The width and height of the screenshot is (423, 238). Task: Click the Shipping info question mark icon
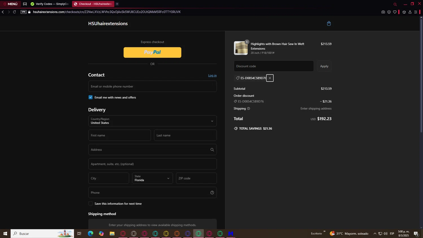point(248,109)
